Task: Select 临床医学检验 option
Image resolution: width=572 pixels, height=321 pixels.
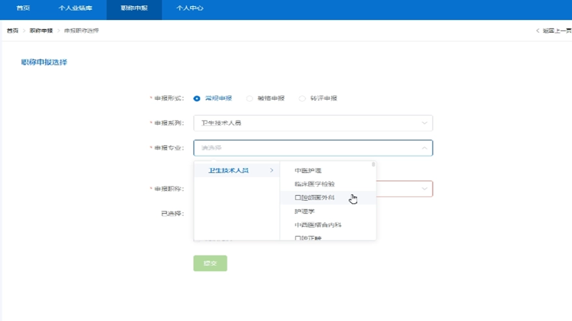Action: (x=315, y=184)
